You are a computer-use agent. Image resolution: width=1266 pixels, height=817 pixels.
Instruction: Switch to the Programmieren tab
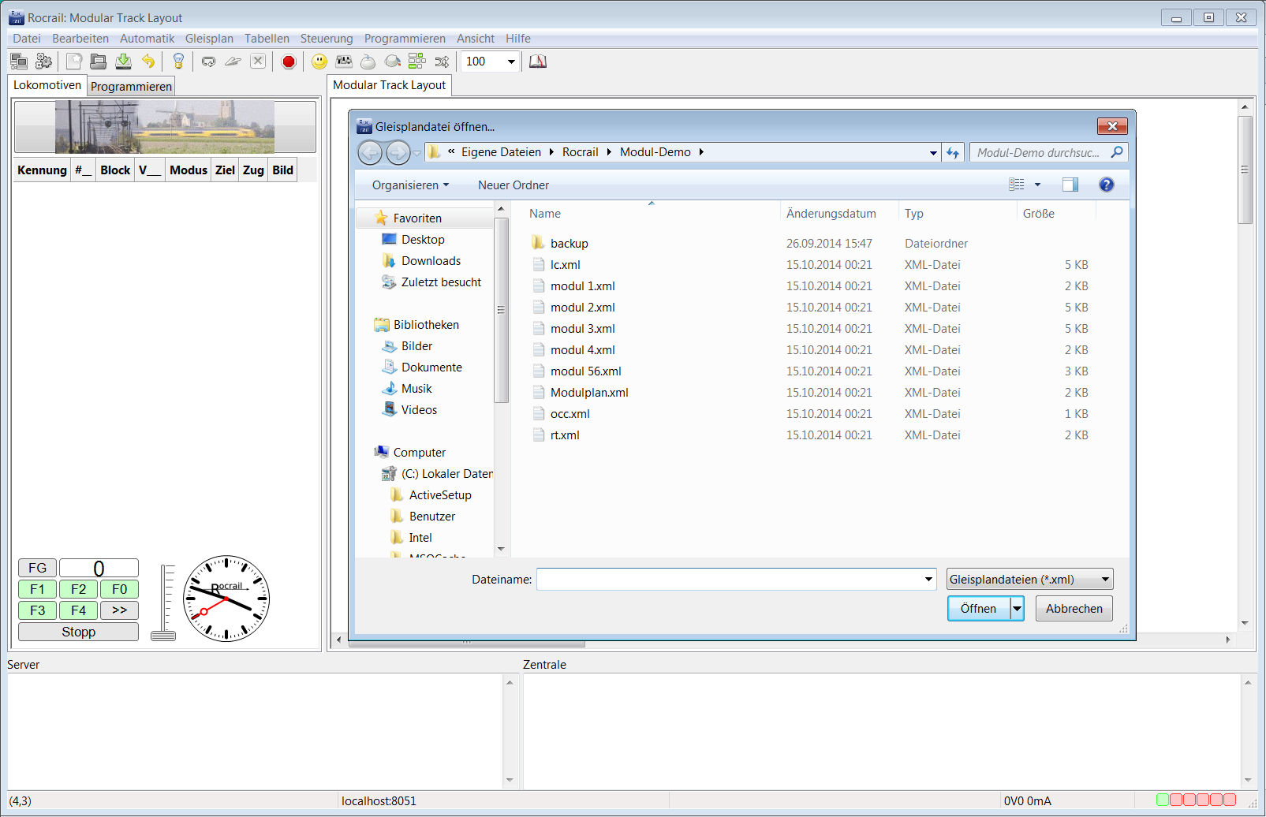[131, 87]
